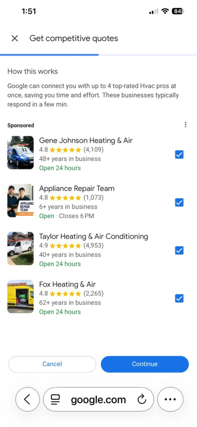Screen dimensions: 197x427
Task: Uncheck Fox Heating & Air checkbox
Action: coord(179,299)
